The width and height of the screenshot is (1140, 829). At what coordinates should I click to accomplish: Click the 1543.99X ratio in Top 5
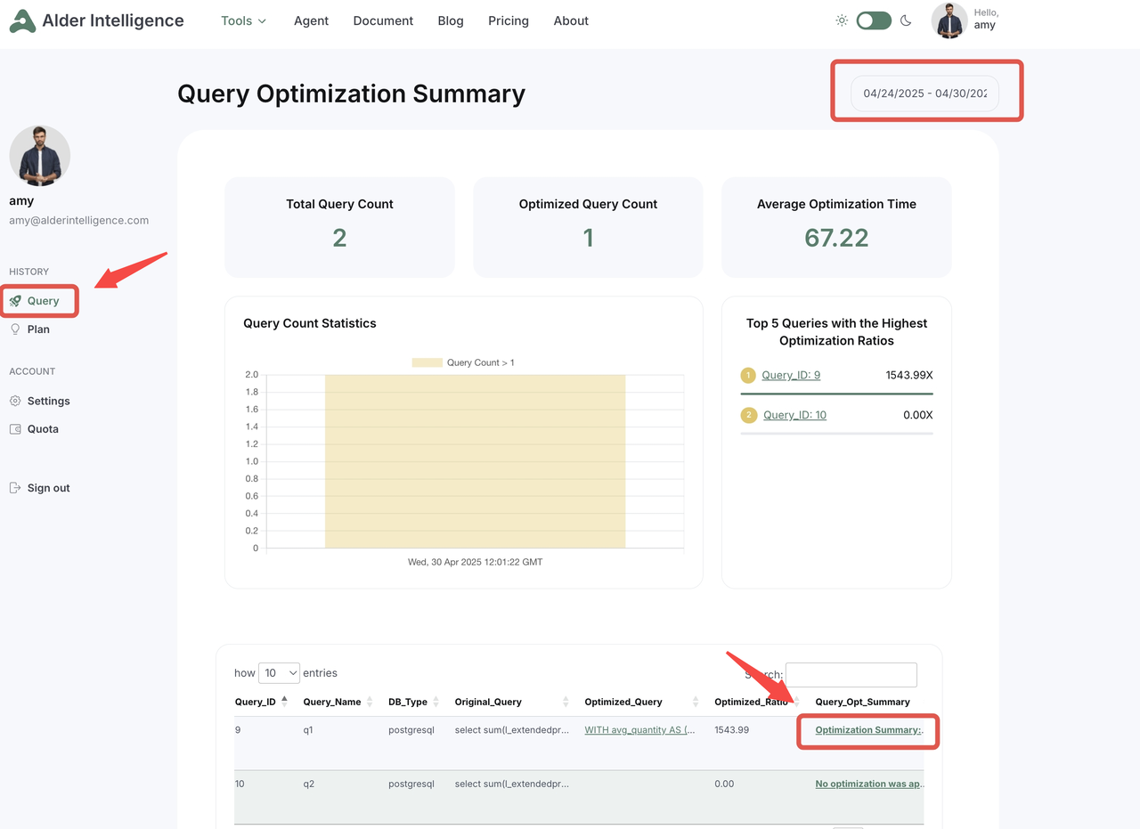tap(909, 375)
